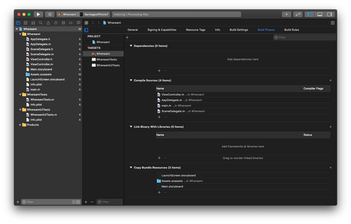Stop the running task
The width and height of the screenshot is (351, 224).
[x=50, y=14]
